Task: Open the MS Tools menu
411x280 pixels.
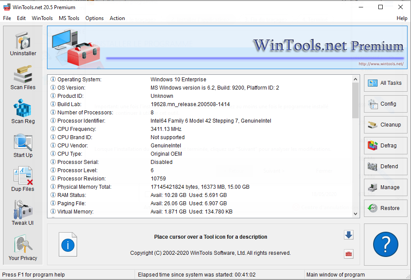Action: [69, 18]
